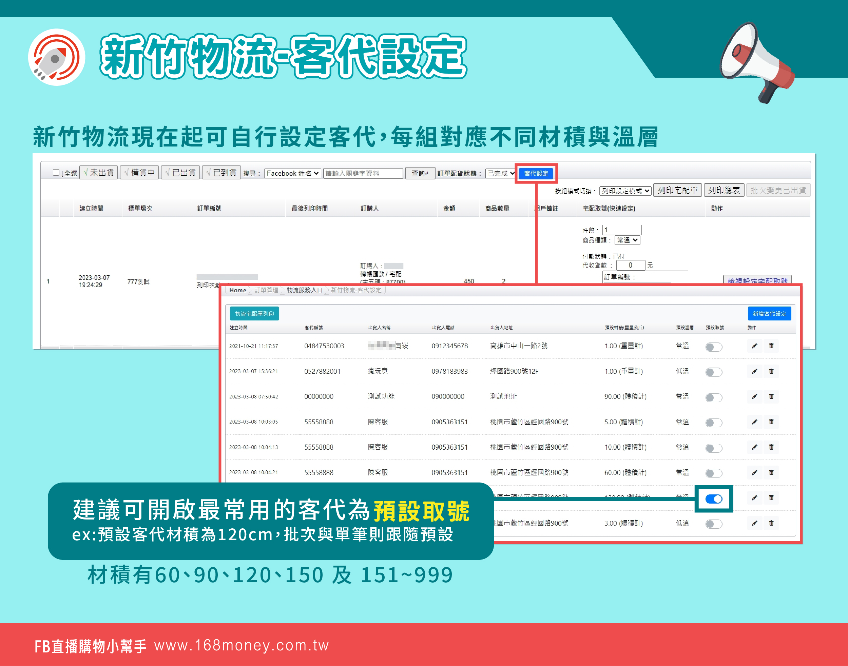The height and width of the screenshot is (666, 848).
Task: Click the 標單場次 column header
Action: (140, 208)
